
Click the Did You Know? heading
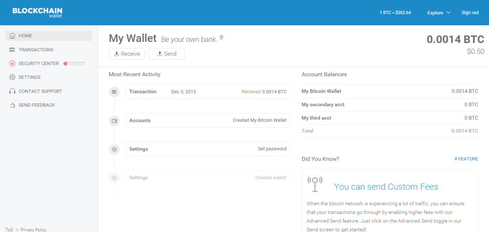pyautogui.click(x=320, y=159)
